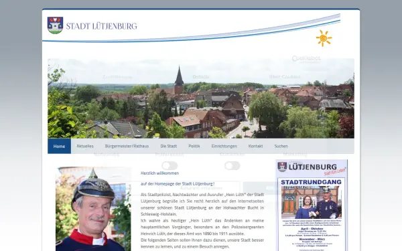The image size is (402, 251).
Task: Open the Politik menu item
Action: [x=194, y=146]
